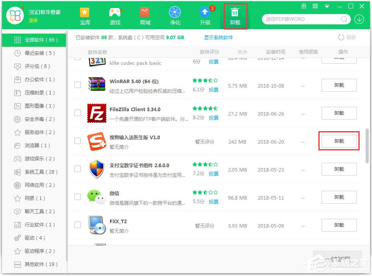The image size is (372, 276).
Task: Check the 微信 WeChat checkbox
Action: pos(77,197)
